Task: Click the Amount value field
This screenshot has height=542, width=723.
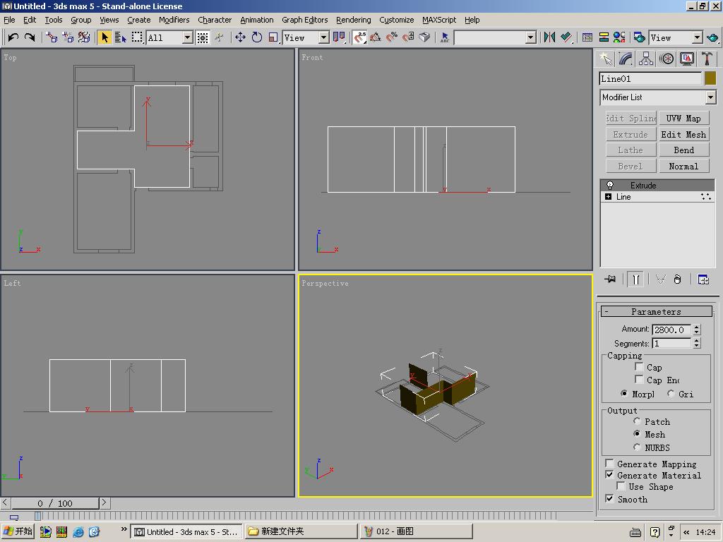Action: coord(672,330)
